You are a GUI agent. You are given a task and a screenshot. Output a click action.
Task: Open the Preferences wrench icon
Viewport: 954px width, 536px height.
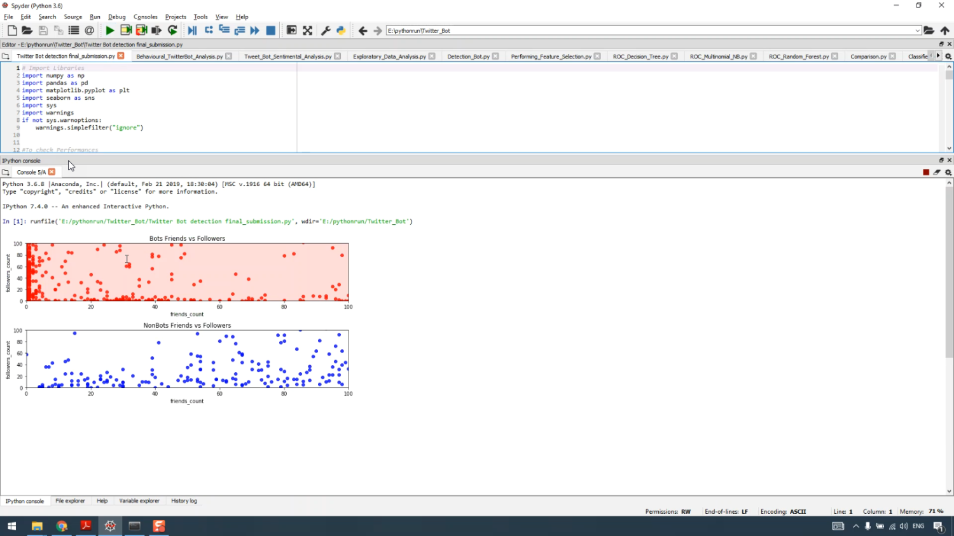(x=326, y=30)
